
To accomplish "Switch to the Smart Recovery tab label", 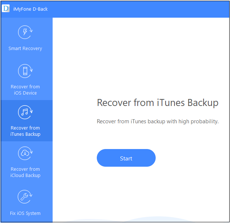I will 25,49.
